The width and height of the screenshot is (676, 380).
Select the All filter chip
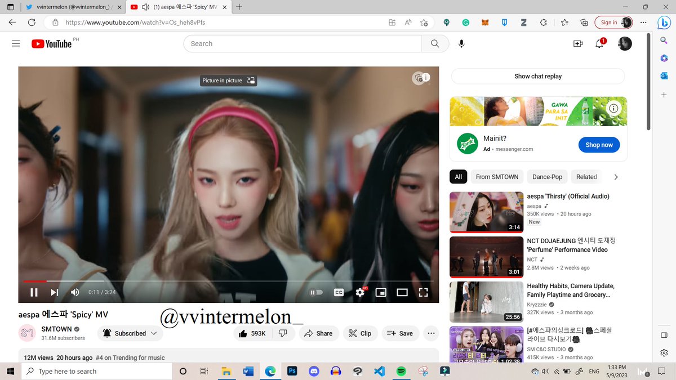click(x=458, y=177)
